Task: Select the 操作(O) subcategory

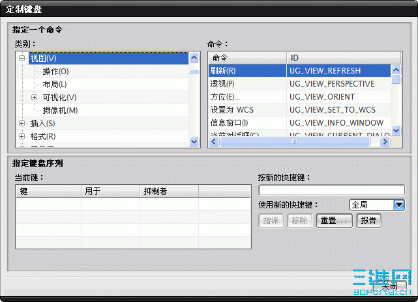Action: (x=55, y=72)
